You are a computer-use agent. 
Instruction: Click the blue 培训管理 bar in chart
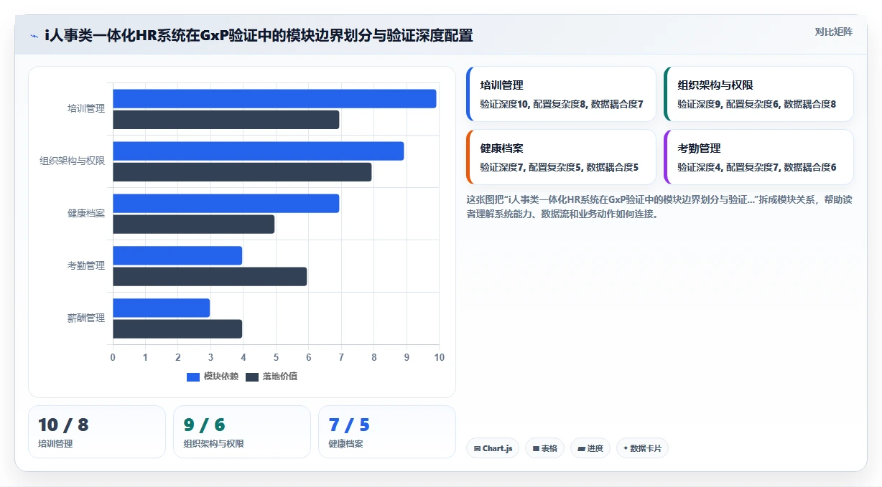pos(274,99)
